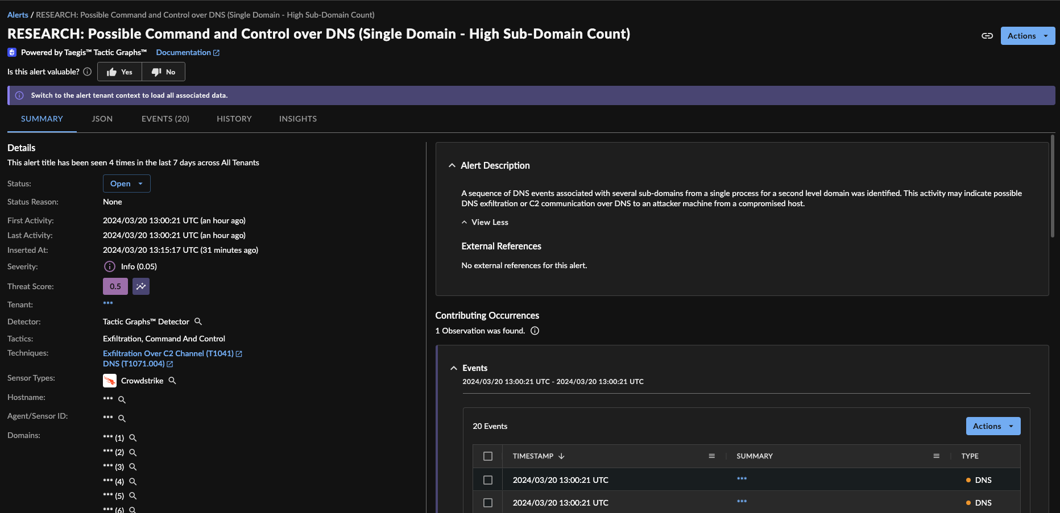The width and height of the screenshot is (1060, 513).
Task: Click the Inserted At timestamp value
Action: pyautogui.click(x=180, y=250)
